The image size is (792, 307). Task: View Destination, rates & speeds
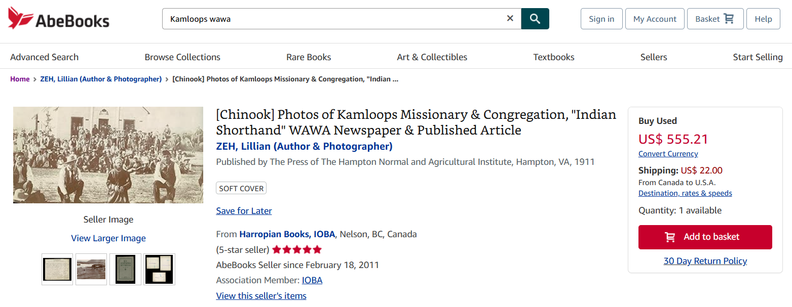pyautogui.click(x=685, y=193)
